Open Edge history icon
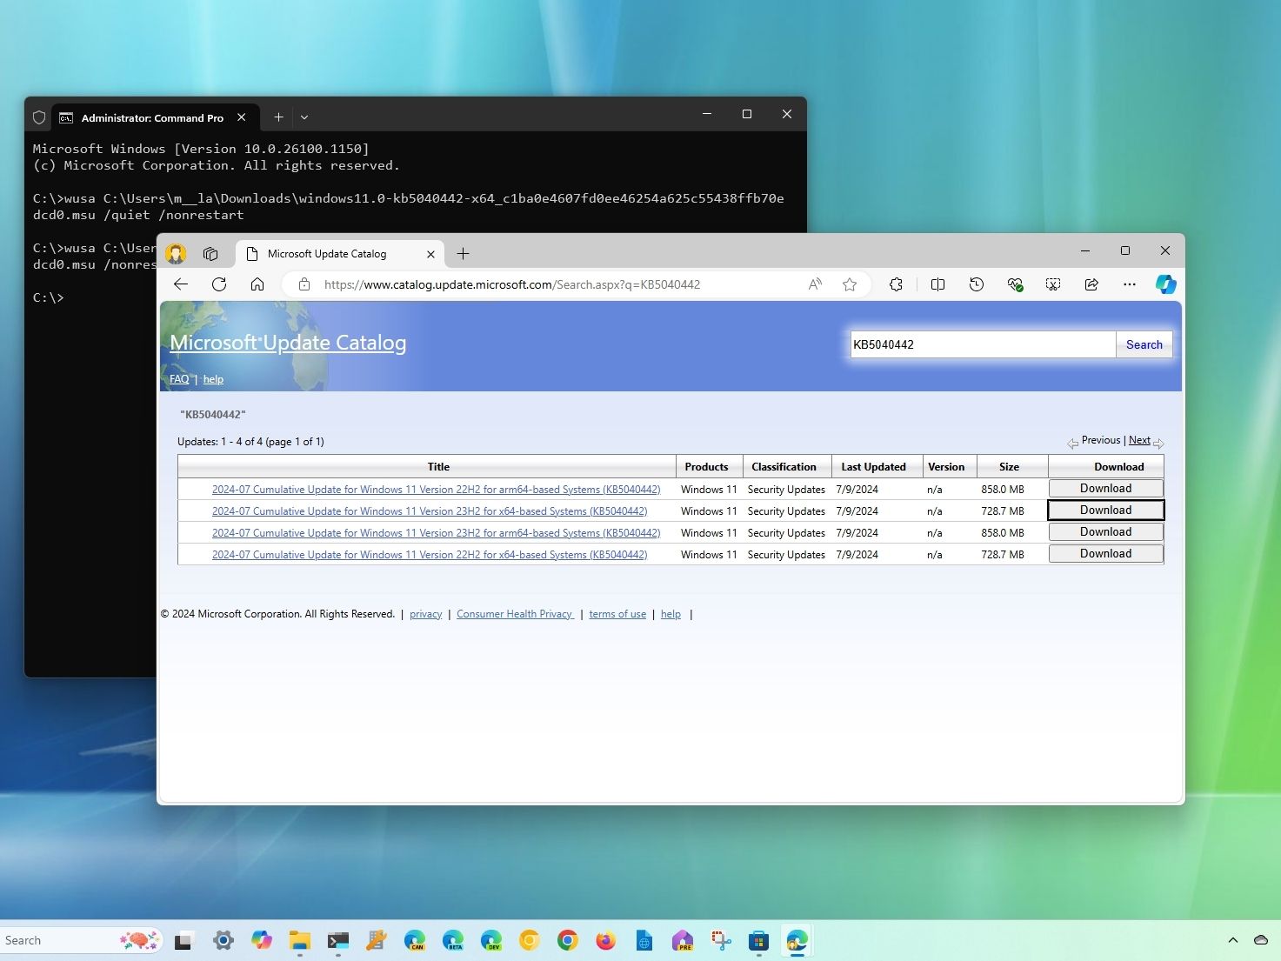1281x961 pixels. [x=977, y=284]
